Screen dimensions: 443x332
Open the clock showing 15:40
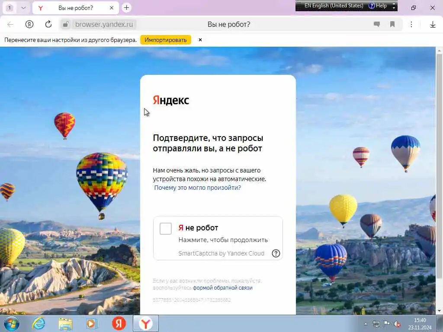pos(420,324)
